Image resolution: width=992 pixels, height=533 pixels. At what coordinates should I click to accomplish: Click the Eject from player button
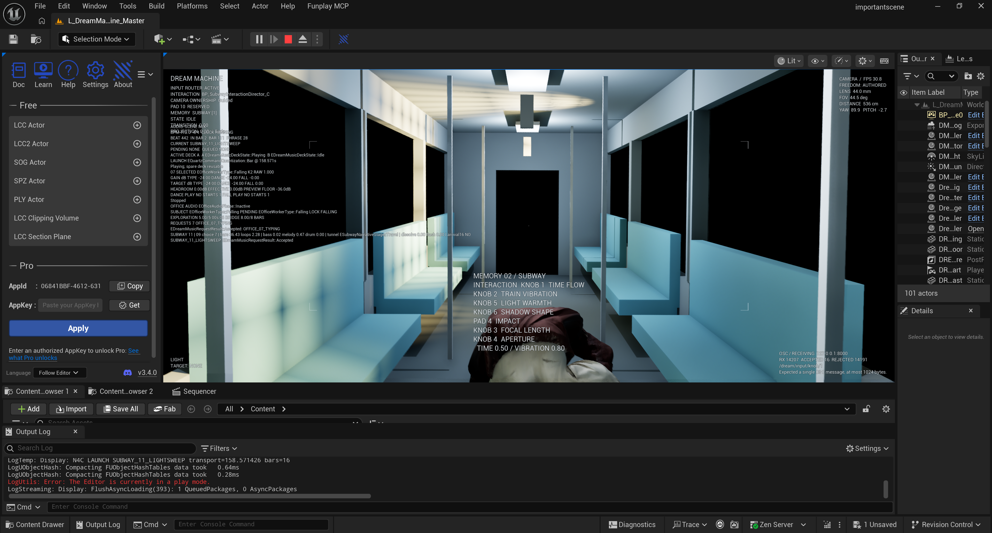303,39
